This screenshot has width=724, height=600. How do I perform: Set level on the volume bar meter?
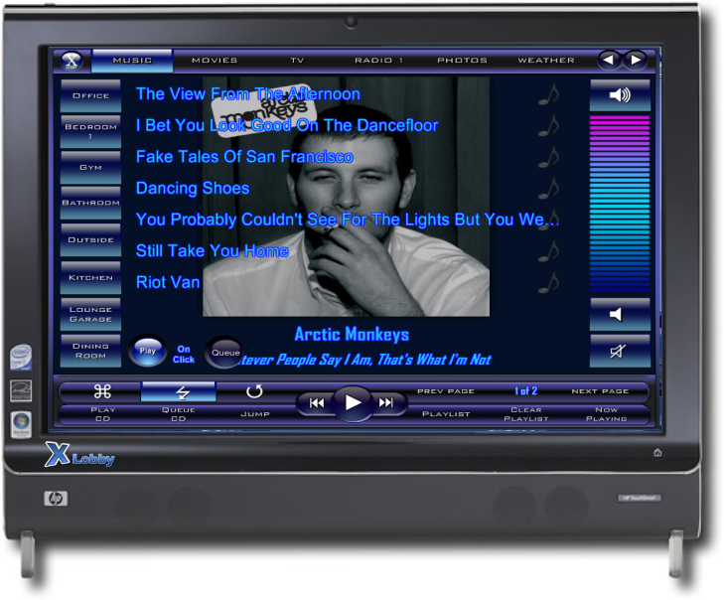point(620,204)
